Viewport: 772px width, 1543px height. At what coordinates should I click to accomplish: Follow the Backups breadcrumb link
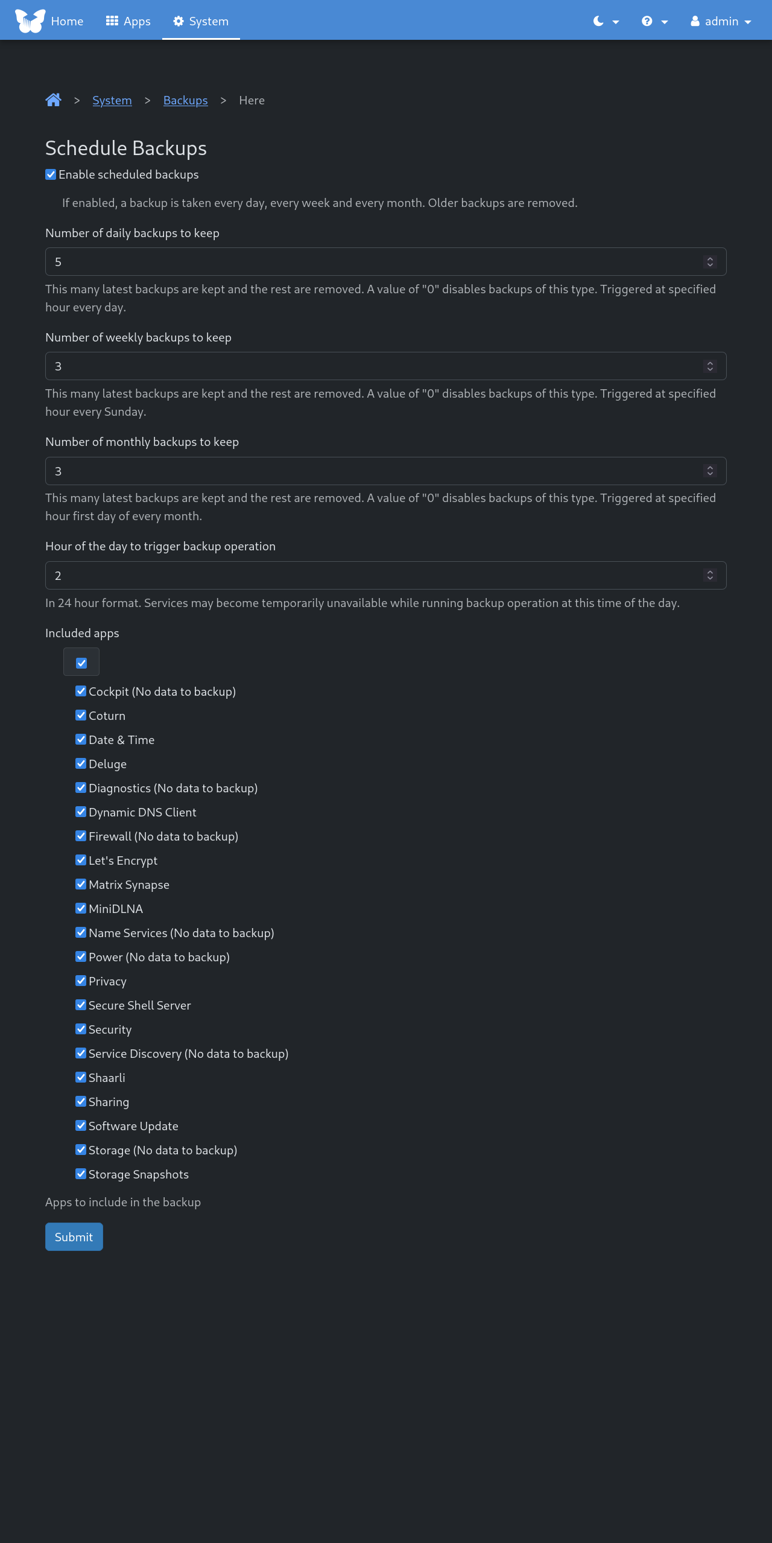point(185,100)
